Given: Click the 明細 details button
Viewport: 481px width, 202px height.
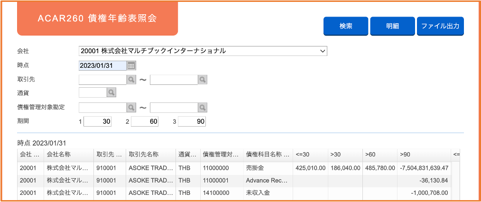Looking at the screenshot, I should coord(392,26).
